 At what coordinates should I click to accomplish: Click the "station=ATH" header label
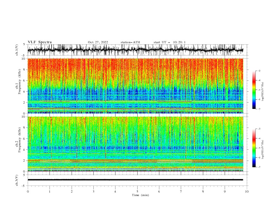[130, 42]
